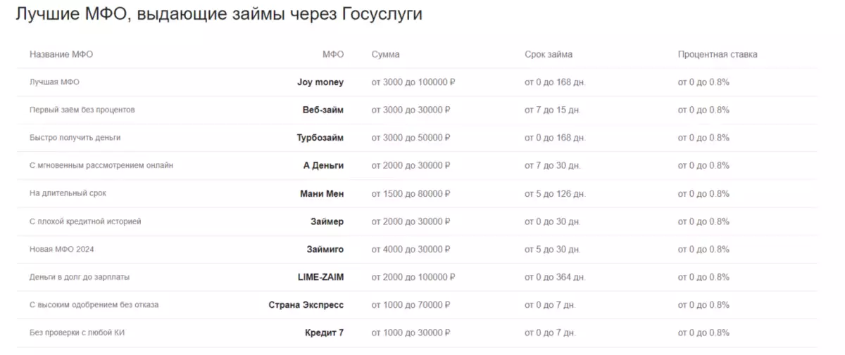Select the 'Первый заём без процентов' label
The width and height of the screenshot is (845, 355).
(x=82, y=110)
